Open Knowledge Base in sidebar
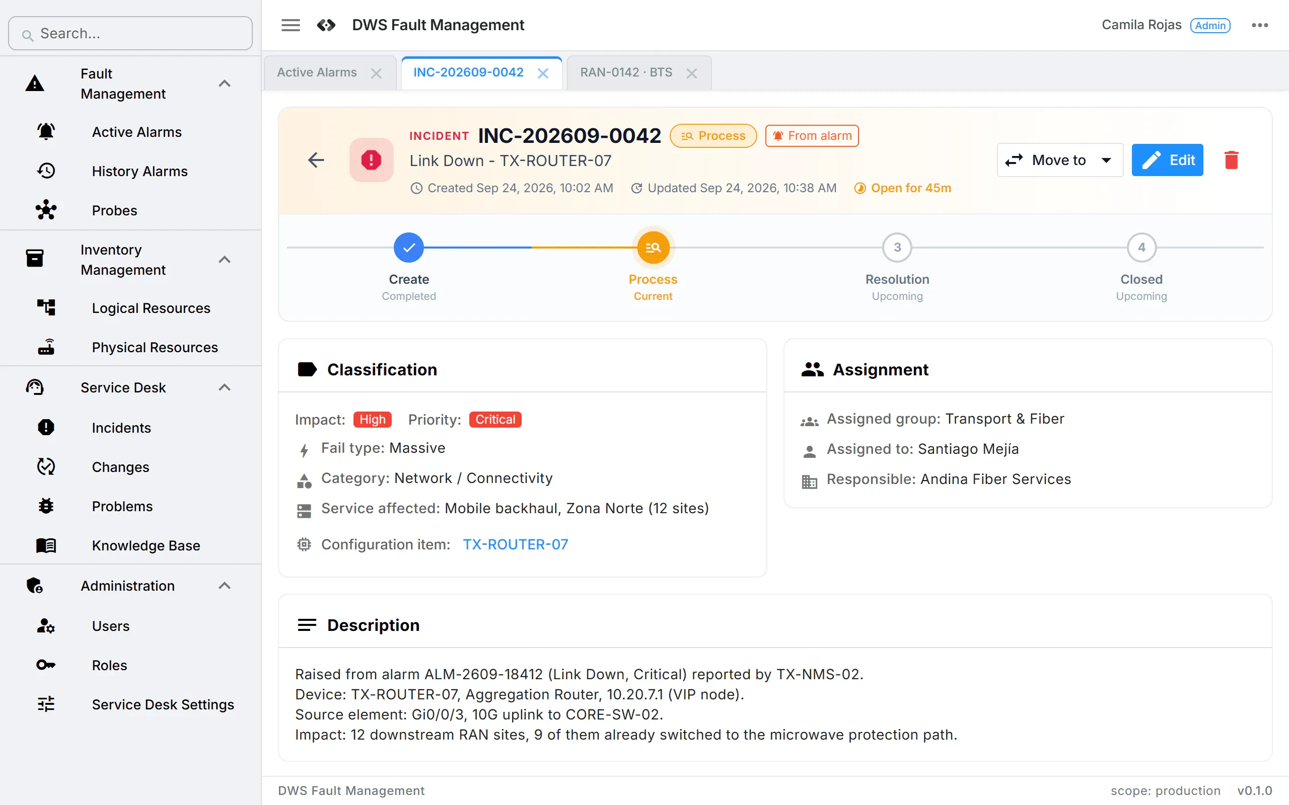Viewport: 1289px width, 805px height. click(130, 545)
